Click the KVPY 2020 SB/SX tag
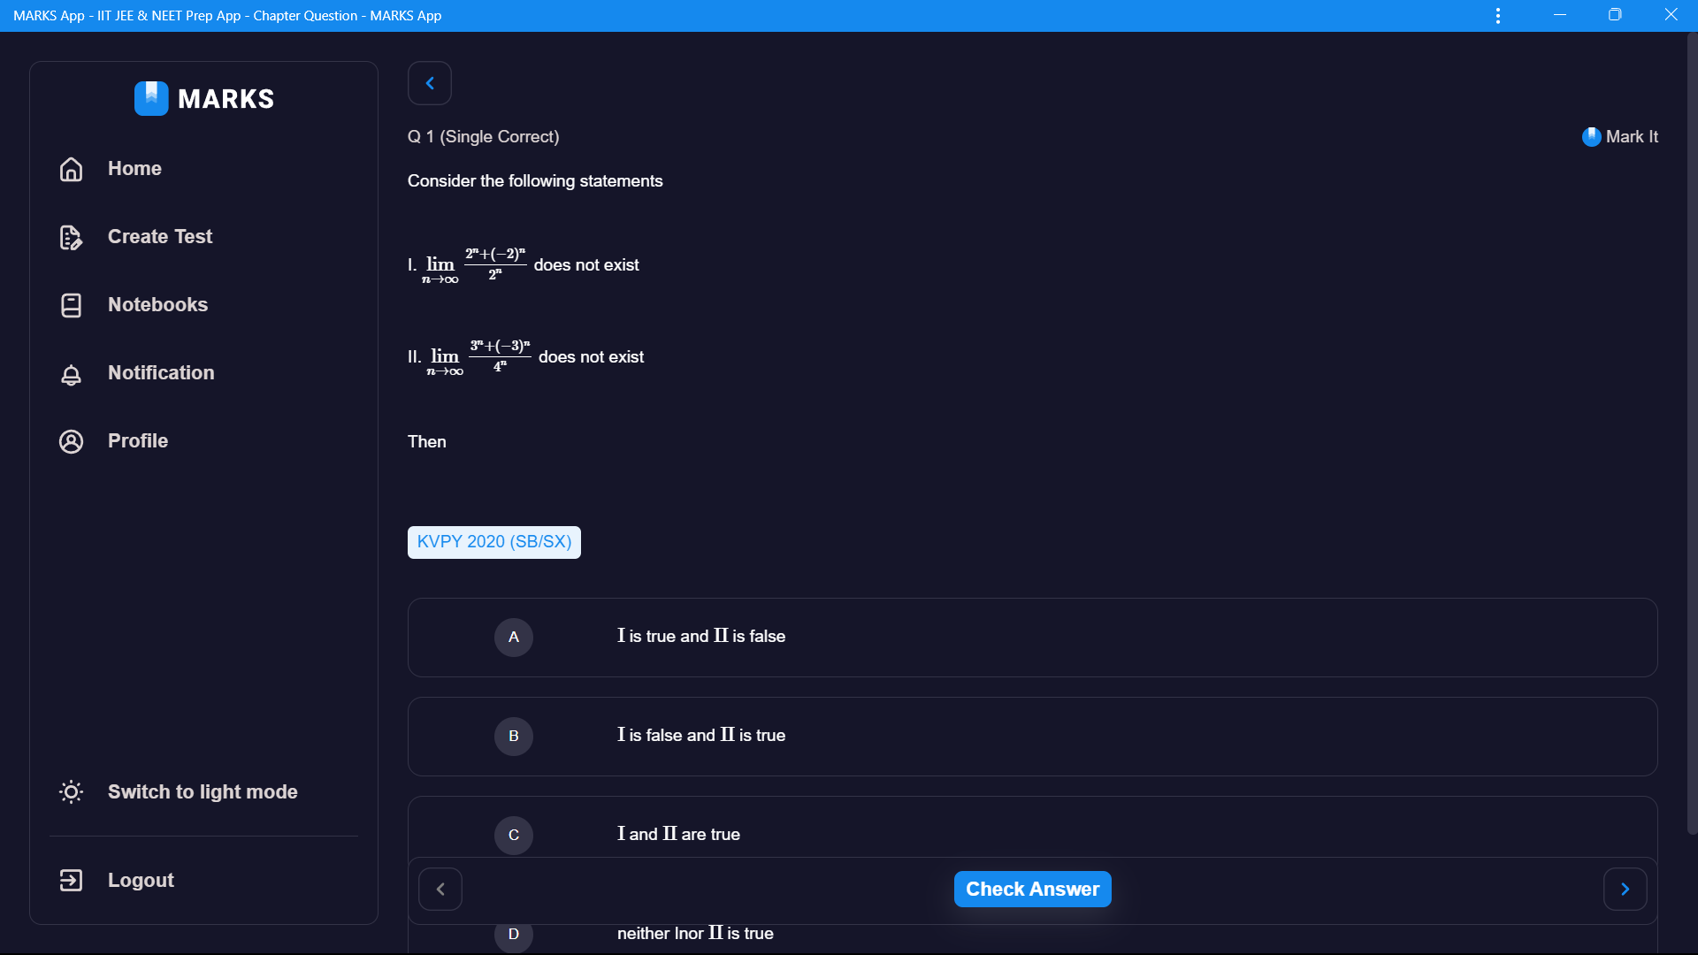Screen dimensions: 1698x955 [x=494, y=541]
